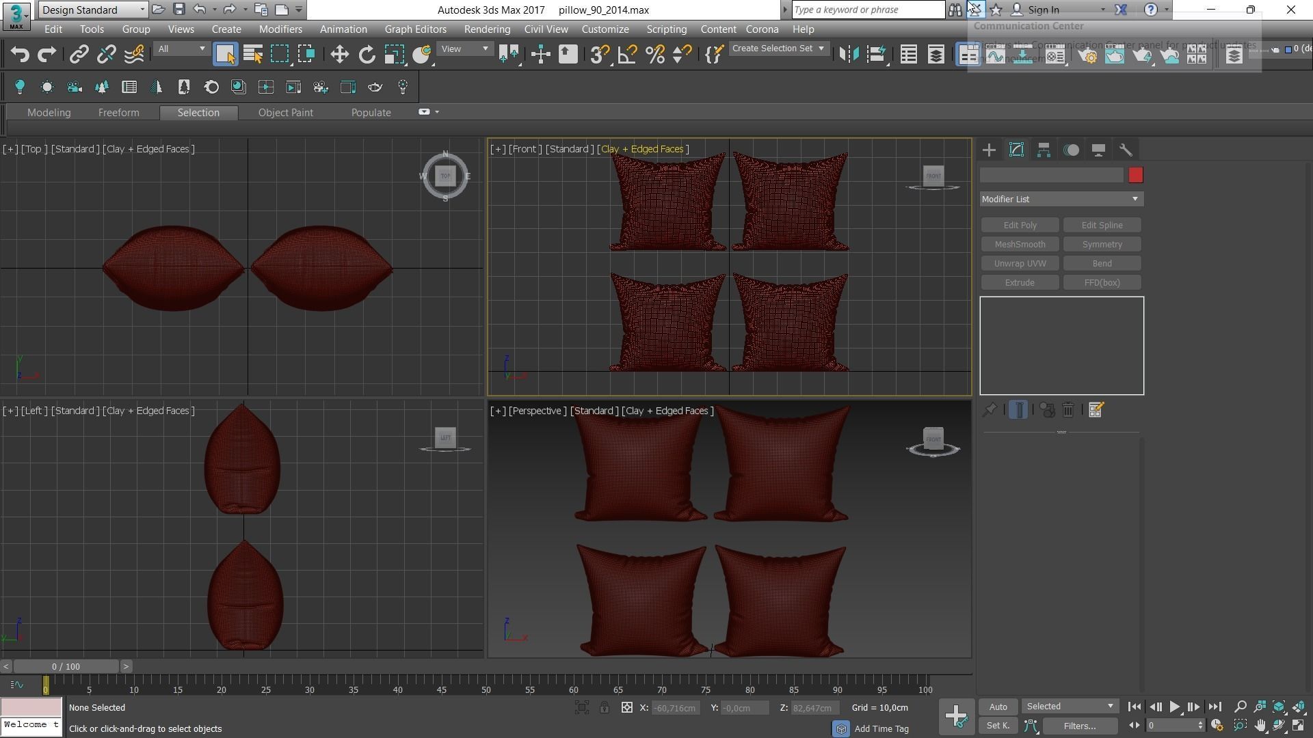The image size is (1313, 738).
Task: Open the Curve Editor icon
Action: click(x=996, y=55)
